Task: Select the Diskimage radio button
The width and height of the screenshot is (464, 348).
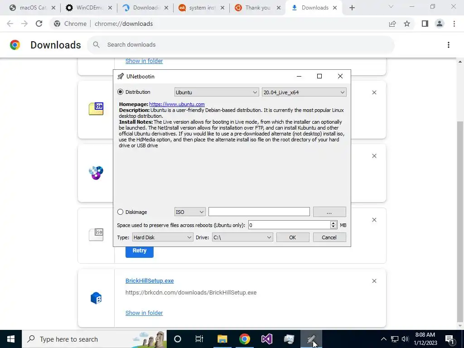Action: tap(120, 212)
